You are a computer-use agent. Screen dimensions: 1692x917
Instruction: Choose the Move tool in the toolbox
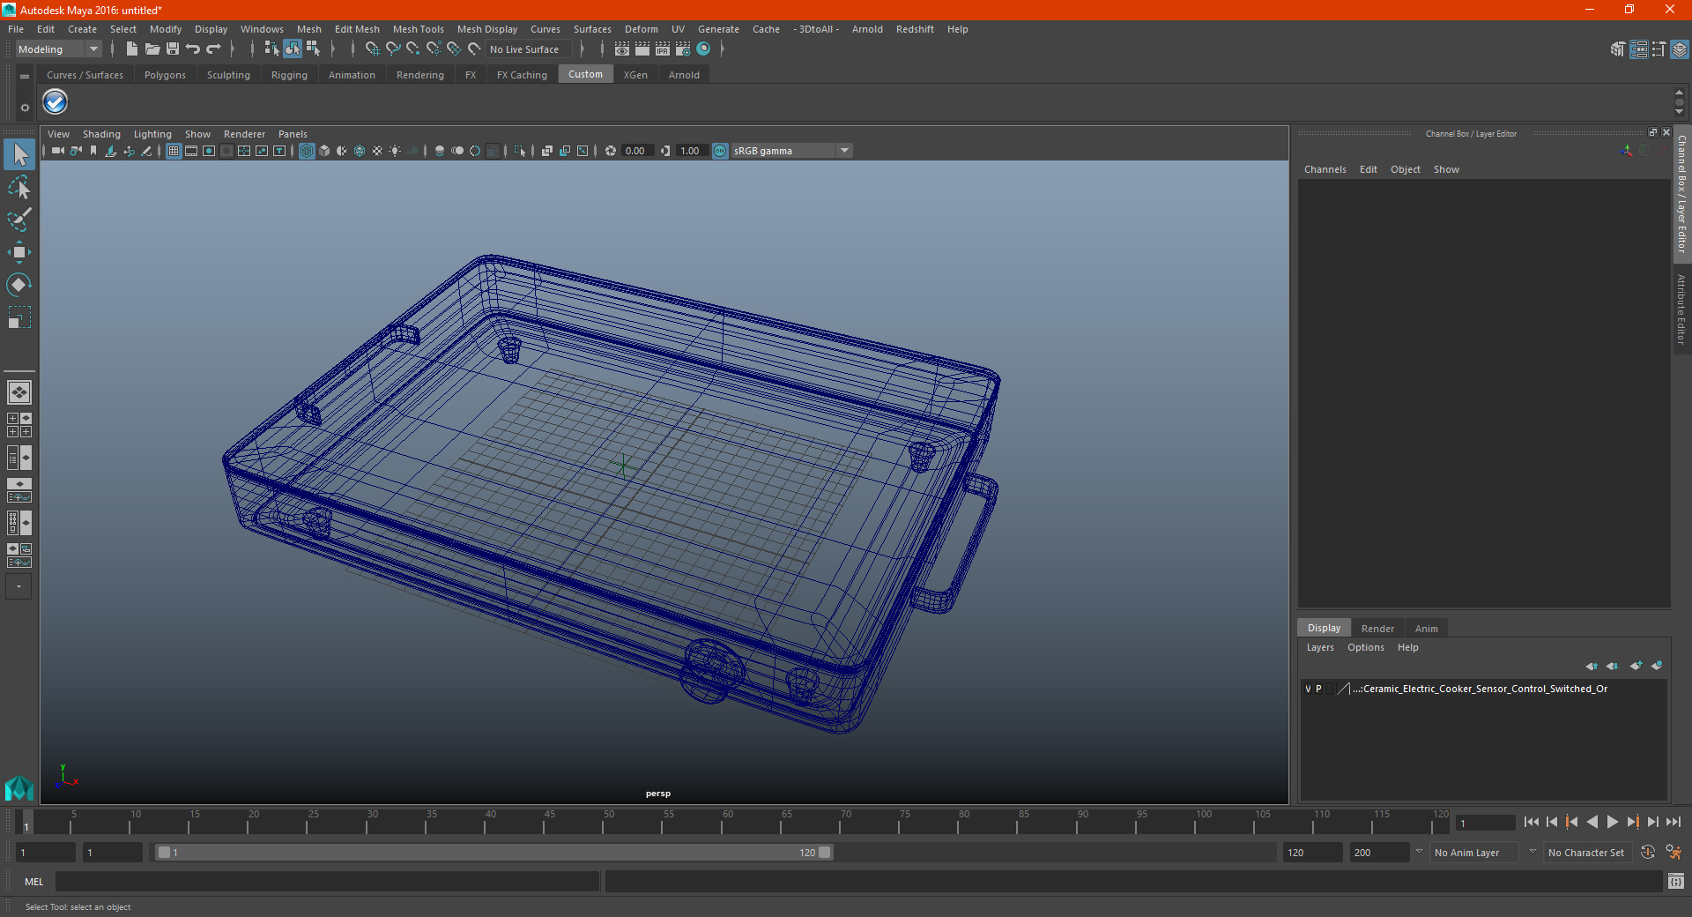(19, 252)
